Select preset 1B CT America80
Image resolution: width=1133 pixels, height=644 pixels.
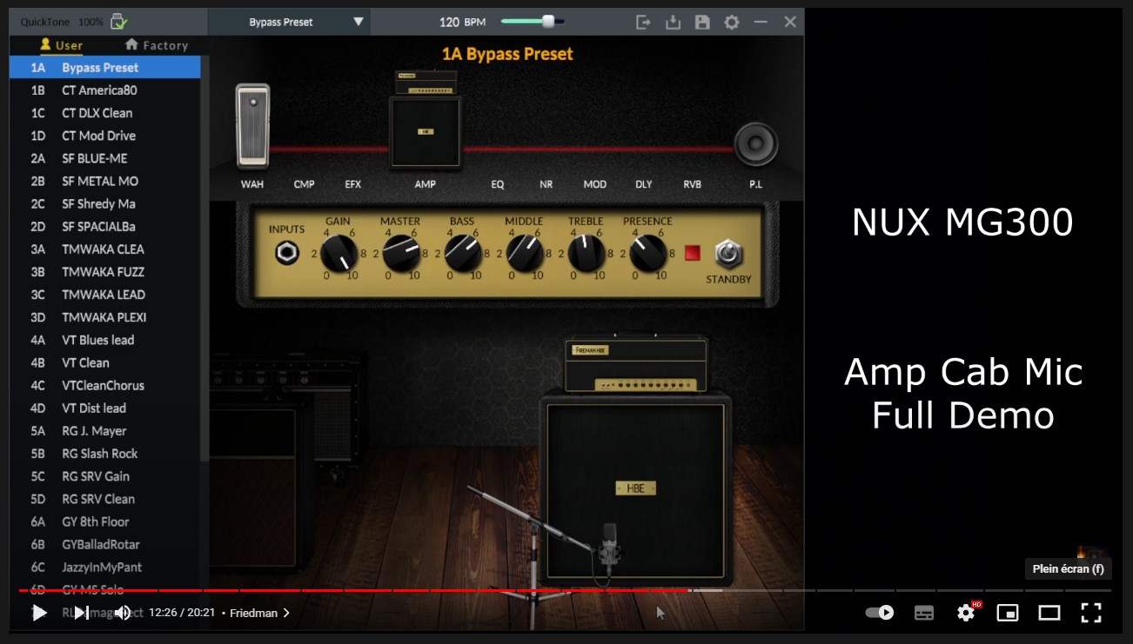105,90
